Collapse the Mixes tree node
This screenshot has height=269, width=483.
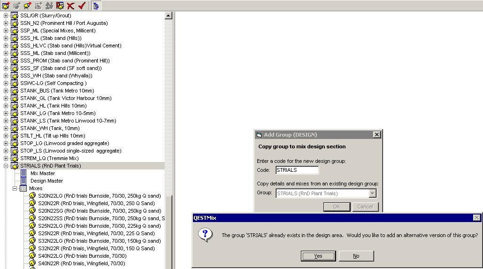pos(15,188)
